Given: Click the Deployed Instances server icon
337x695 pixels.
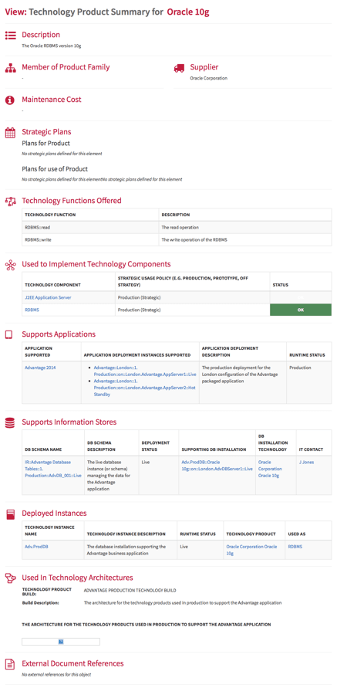Looking at the screenshot, I should pos(10,514).
